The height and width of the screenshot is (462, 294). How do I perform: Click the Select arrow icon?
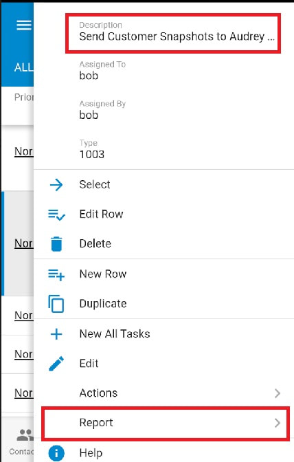[56, 185]
